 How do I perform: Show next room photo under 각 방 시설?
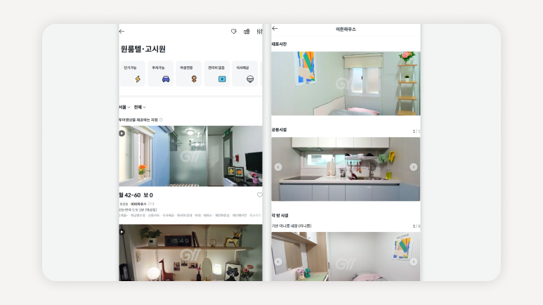414,261
